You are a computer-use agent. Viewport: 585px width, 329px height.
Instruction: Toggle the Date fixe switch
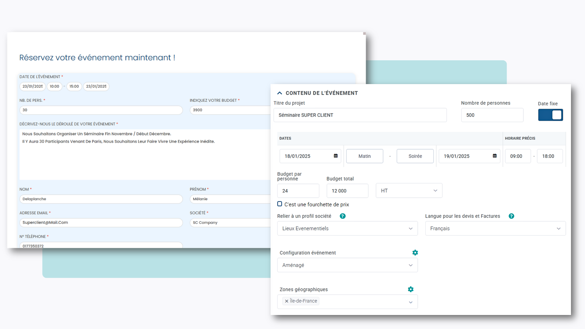pyautogui.click(x=551, y=115)
